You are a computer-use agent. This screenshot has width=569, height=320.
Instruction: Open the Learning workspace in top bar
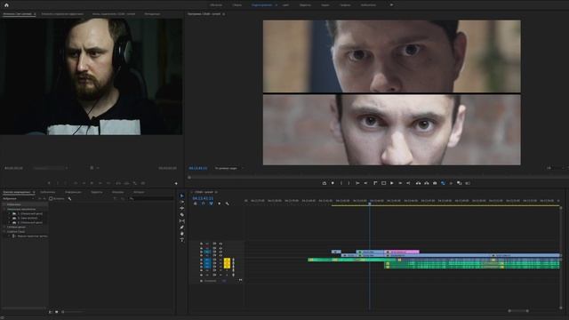(216, 5)
